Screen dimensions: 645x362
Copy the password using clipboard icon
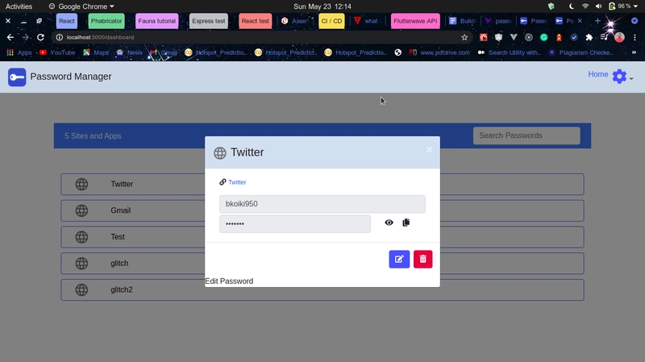(x=406, y=223)
